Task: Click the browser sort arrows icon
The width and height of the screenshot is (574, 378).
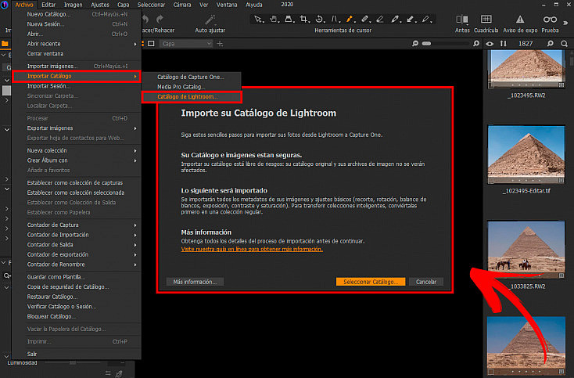Action: (x=504, y=44)
